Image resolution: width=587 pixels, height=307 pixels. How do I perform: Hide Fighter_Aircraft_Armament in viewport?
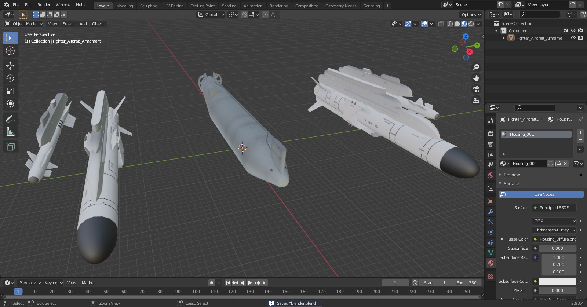click(573, 38)
